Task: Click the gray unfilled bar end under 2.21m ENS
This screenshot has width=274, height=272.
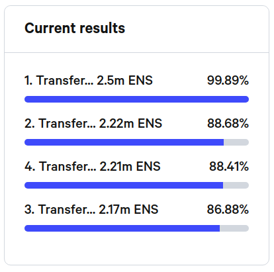Action: [236, 185]
